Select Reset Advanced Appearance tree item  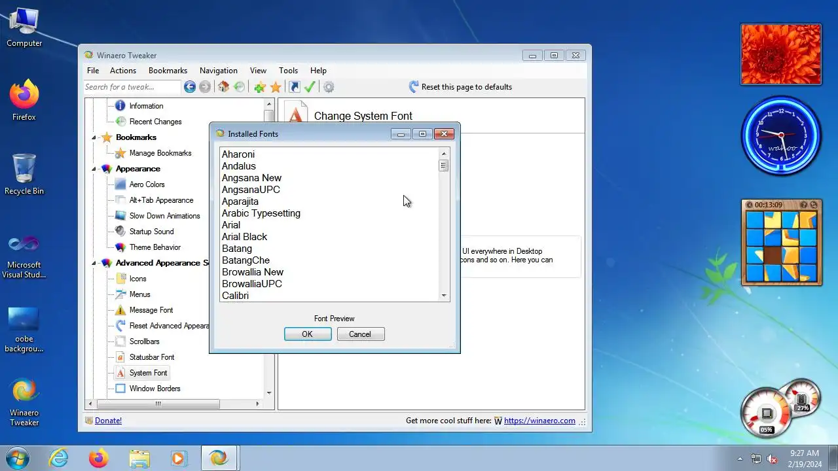(x=169, y=326)
